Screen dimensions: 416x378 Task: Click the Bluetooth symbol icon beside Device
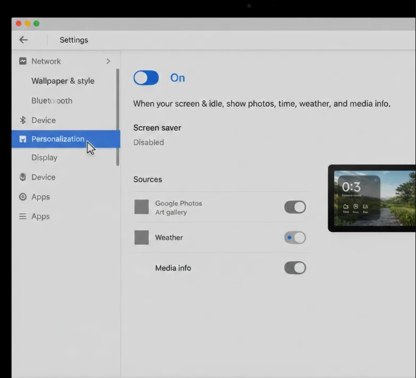pos(23,120)
